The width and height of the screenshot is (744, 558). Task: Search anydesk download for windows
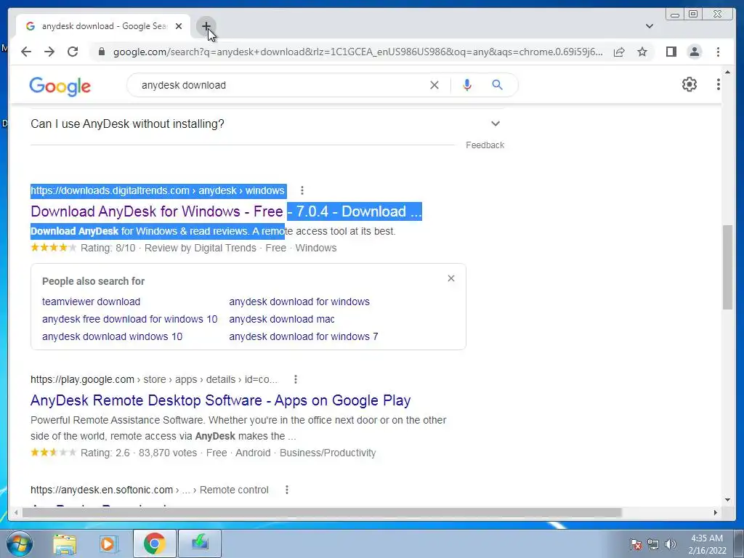point(299,302)
